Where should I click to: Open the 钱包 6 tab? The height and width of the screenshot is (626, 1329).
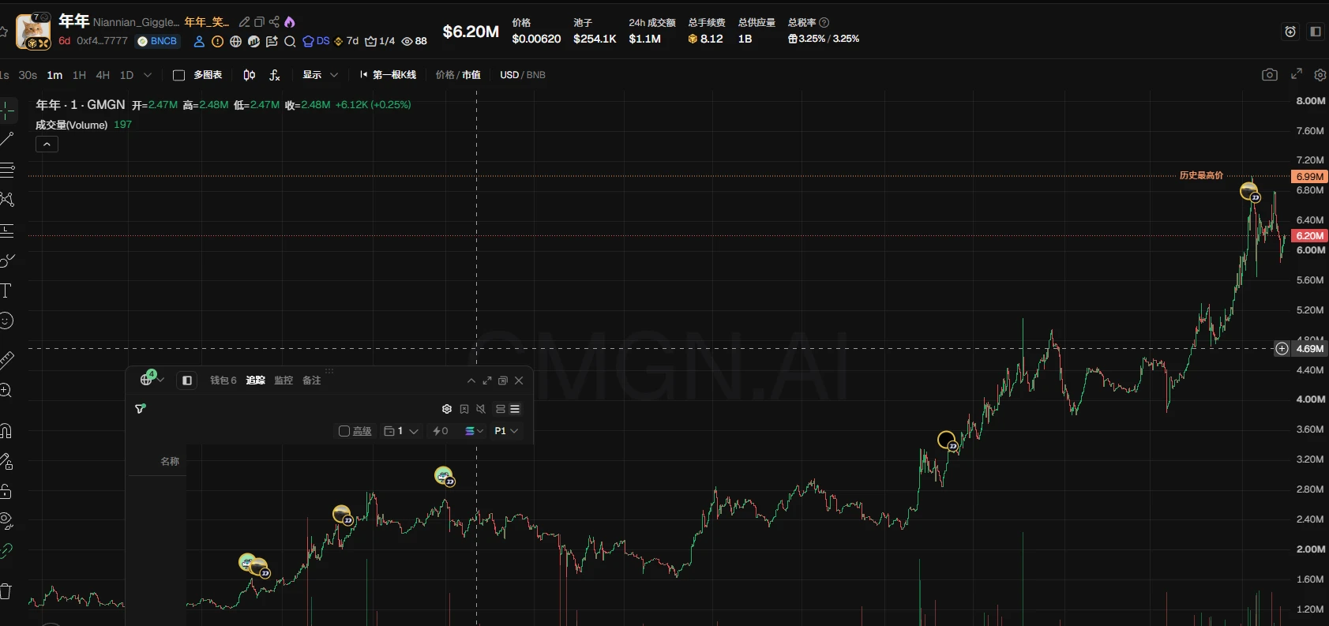click(223, 380)
